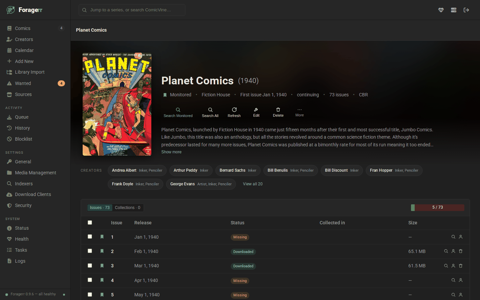Check the select-all issues checkbox
The height and width of the screenshot is (300, 480).
[90, 222]
